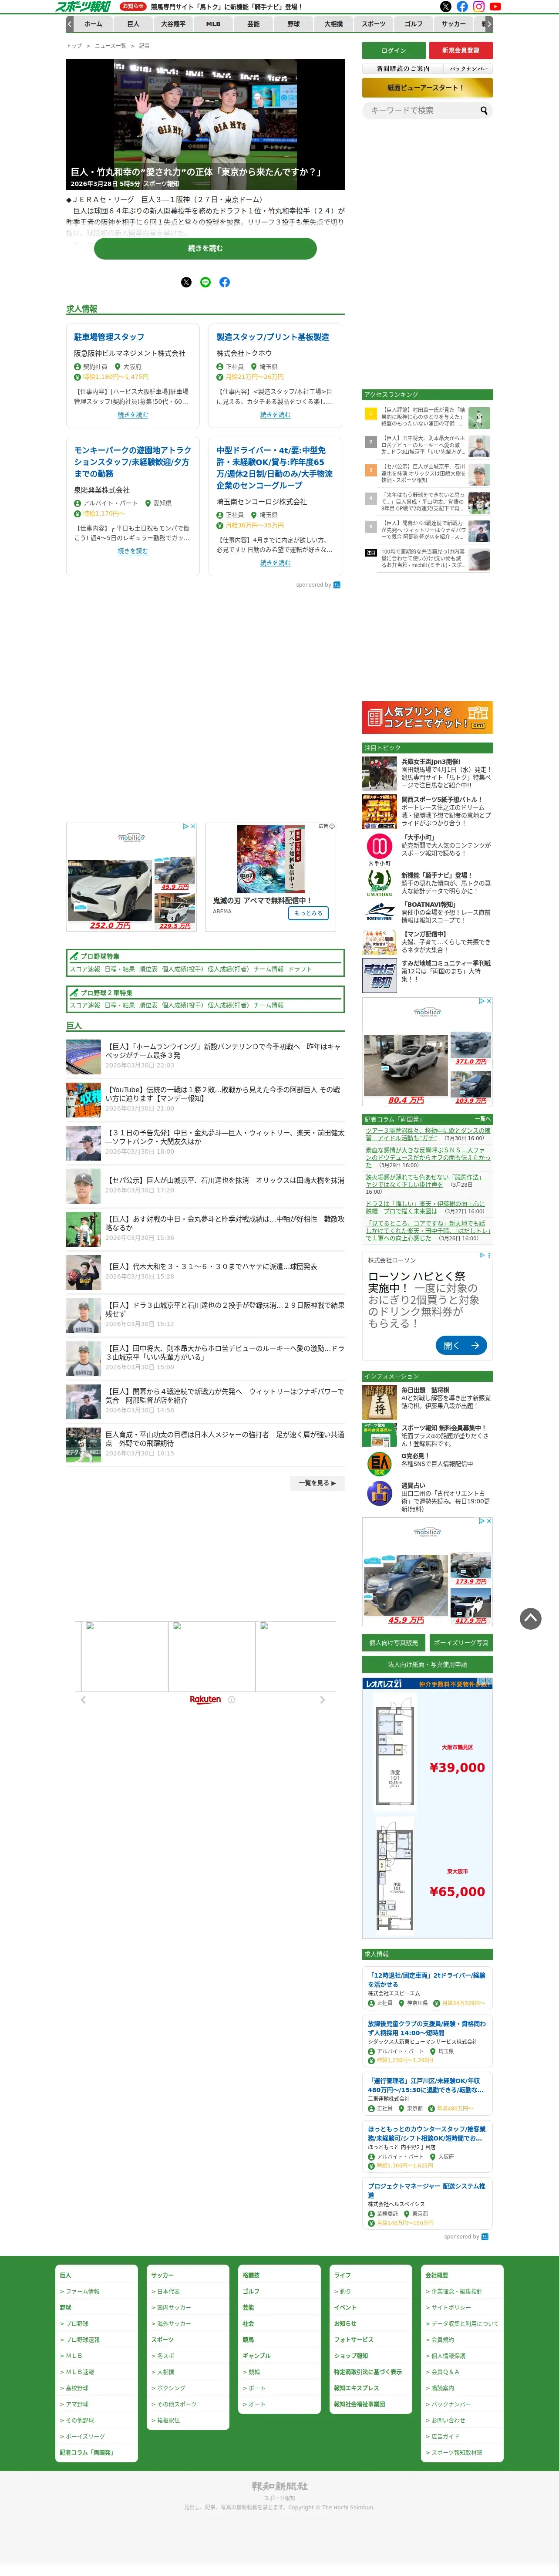This screenshot has width=559, height=2576.
Task: Click the ログイン button
Action: click(394, 51)
